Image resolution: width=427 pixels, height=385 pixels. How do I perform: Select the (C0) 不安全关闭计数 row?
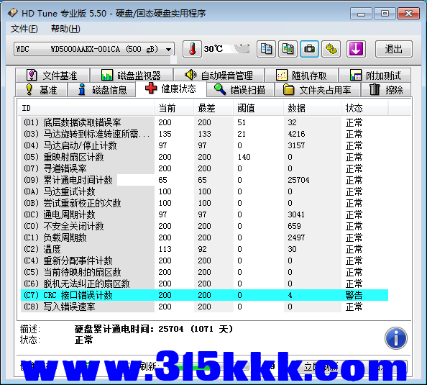point(204,226)
